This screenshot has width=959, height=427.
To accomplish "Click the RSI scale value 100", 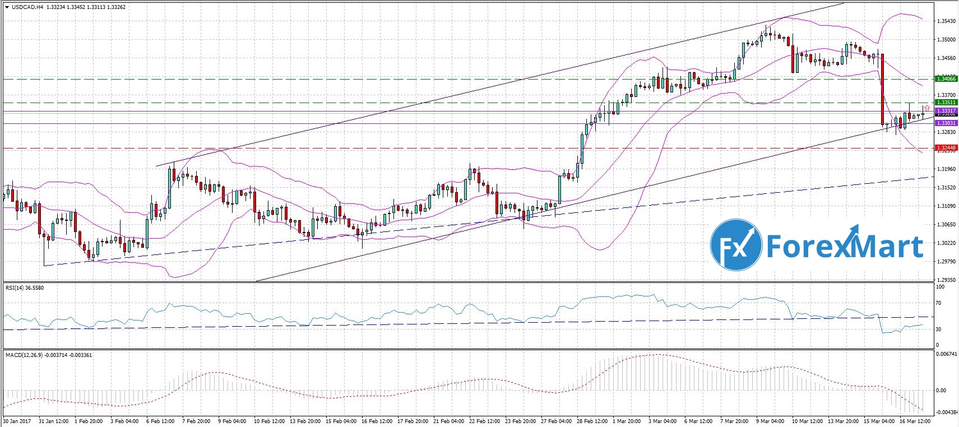I will (x=941, y=287).
